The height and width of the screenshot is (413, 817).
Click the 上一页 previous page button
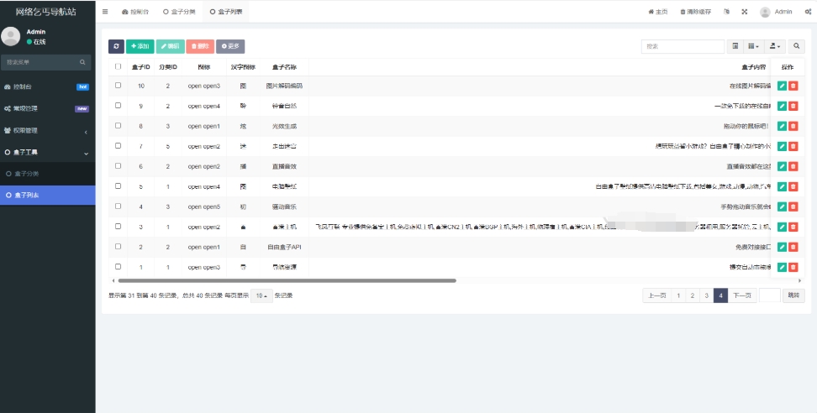(x=656, y=295)
